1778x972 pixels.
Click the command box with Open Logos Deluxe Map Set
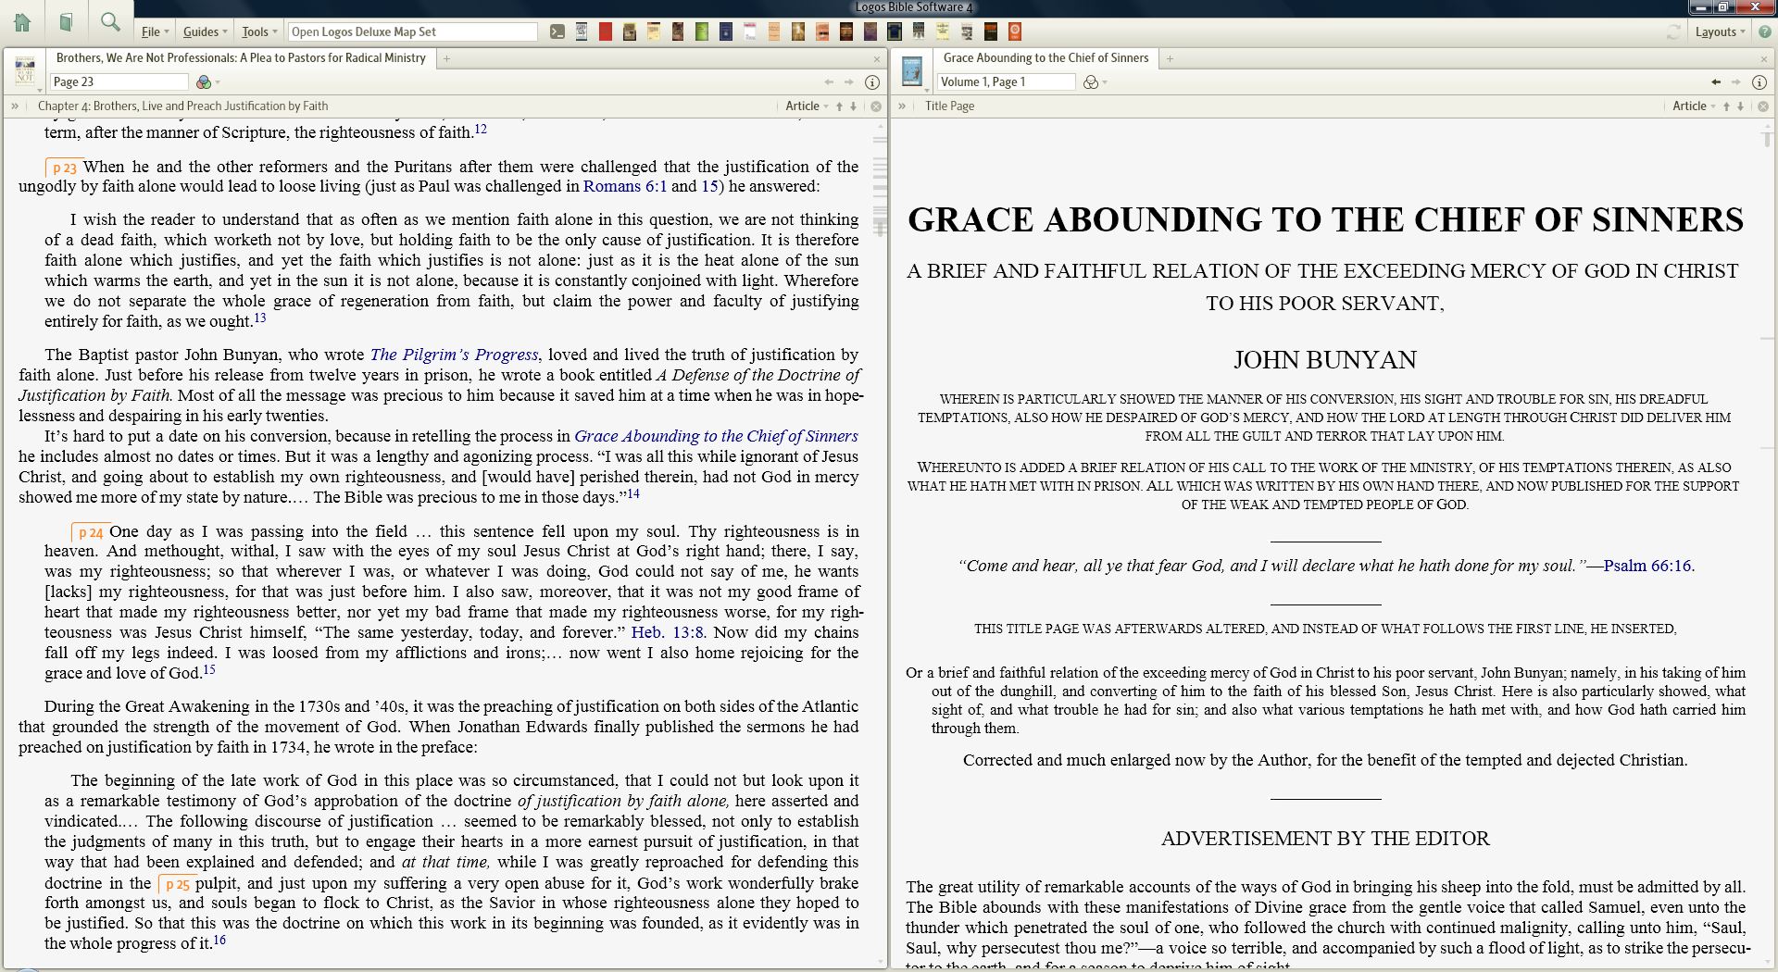[x=412, y=31]
